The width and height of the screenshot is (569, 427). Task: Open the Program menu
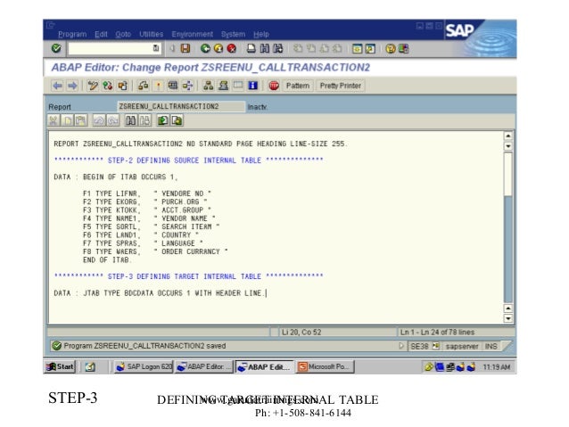[72, 34]
